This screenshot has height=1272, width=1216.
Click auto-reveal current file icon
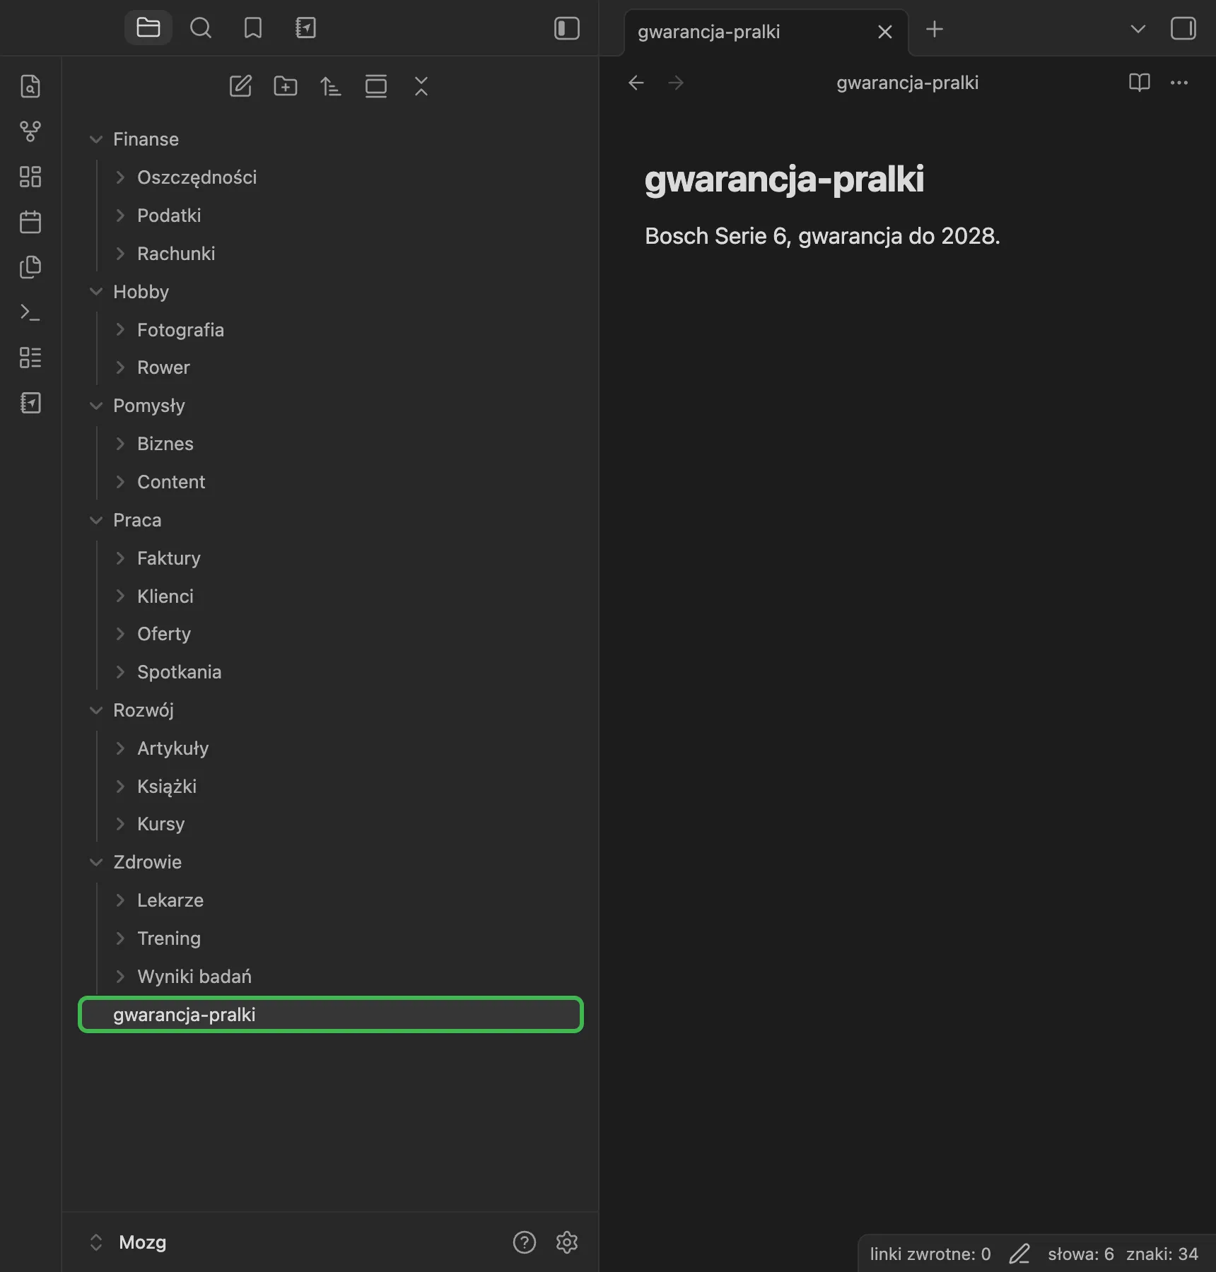[x=376, y=86]
